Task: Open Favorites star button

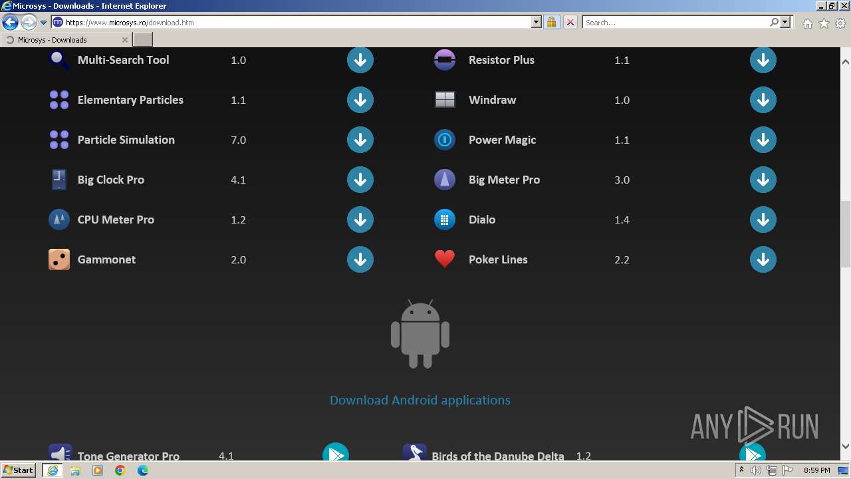Action: tap(824, 23)
